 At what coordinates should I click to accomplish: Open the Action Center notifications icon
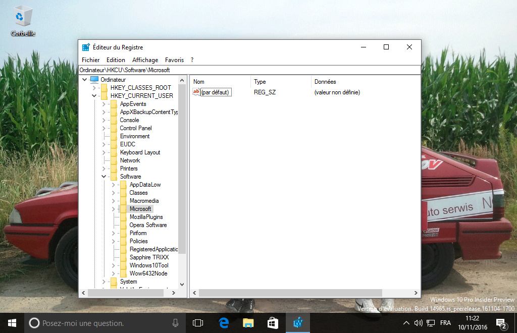click(501, 323)
